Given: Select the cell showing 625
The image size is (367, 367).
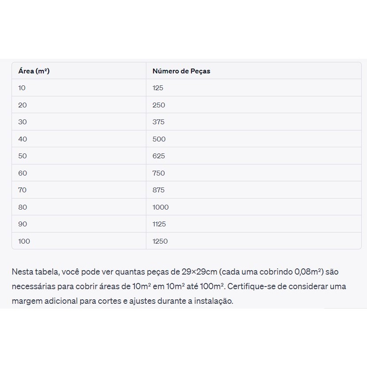Looking at the screenshot, I should [x=254, y=156].
